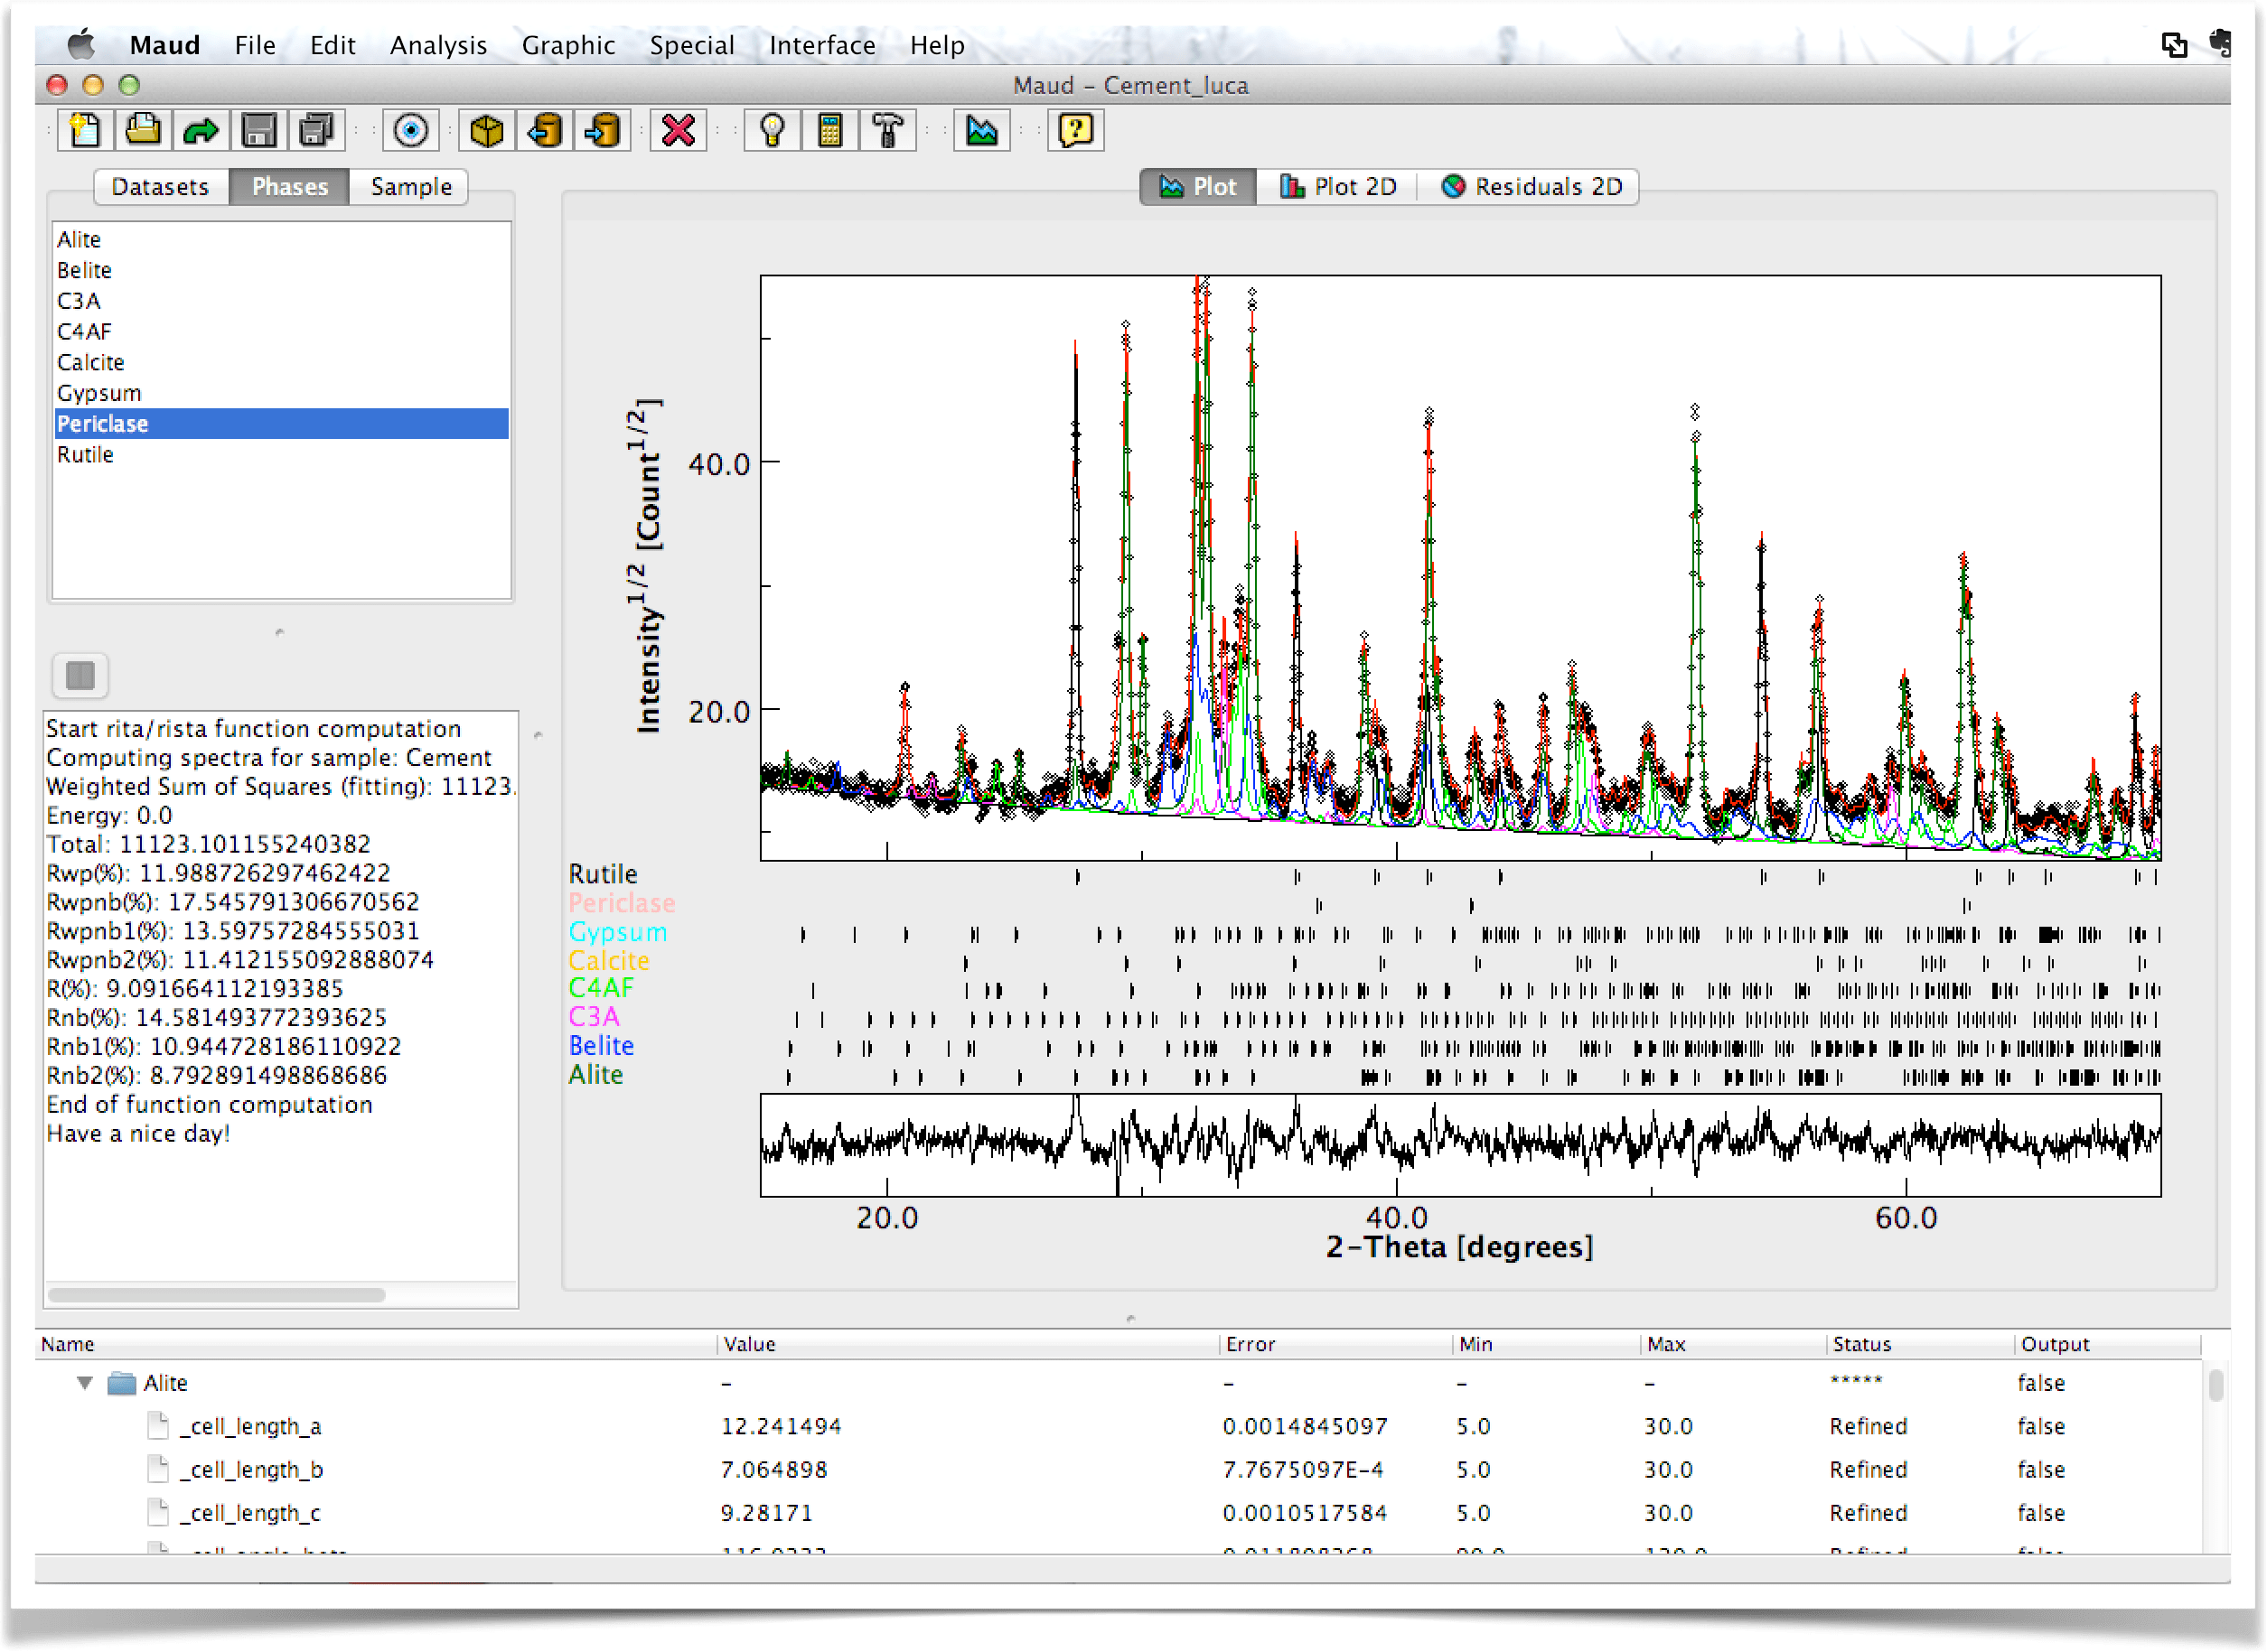Select the Gypsum phase entry
This screenshot has height=1652, width=2267.
coord(99,392)
